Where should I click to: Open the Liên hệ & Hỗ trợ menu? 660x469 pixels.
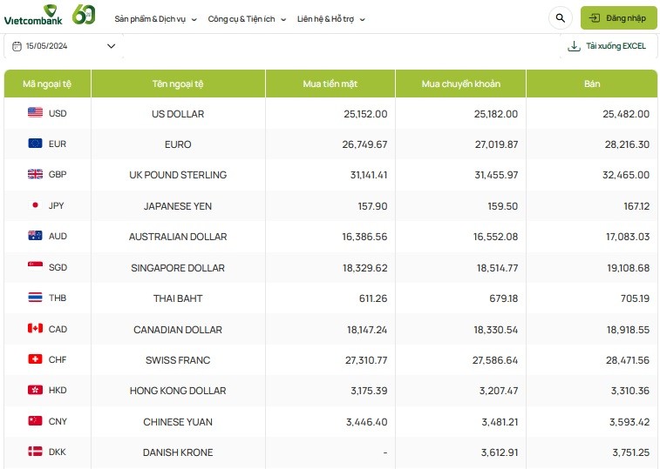[331, 18]
